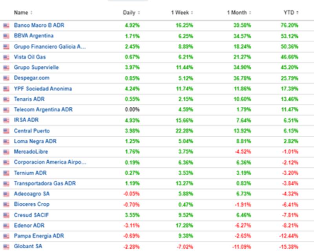314x251 pixels.
Task: Click the flag icon beside Central Puerto
Action: pyautogui.click(x=6, y=131)
